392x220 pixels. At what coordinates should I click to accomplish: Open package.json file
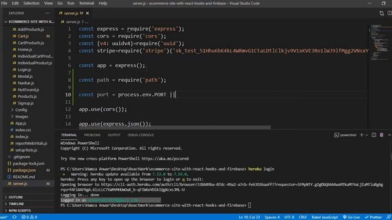24,170
